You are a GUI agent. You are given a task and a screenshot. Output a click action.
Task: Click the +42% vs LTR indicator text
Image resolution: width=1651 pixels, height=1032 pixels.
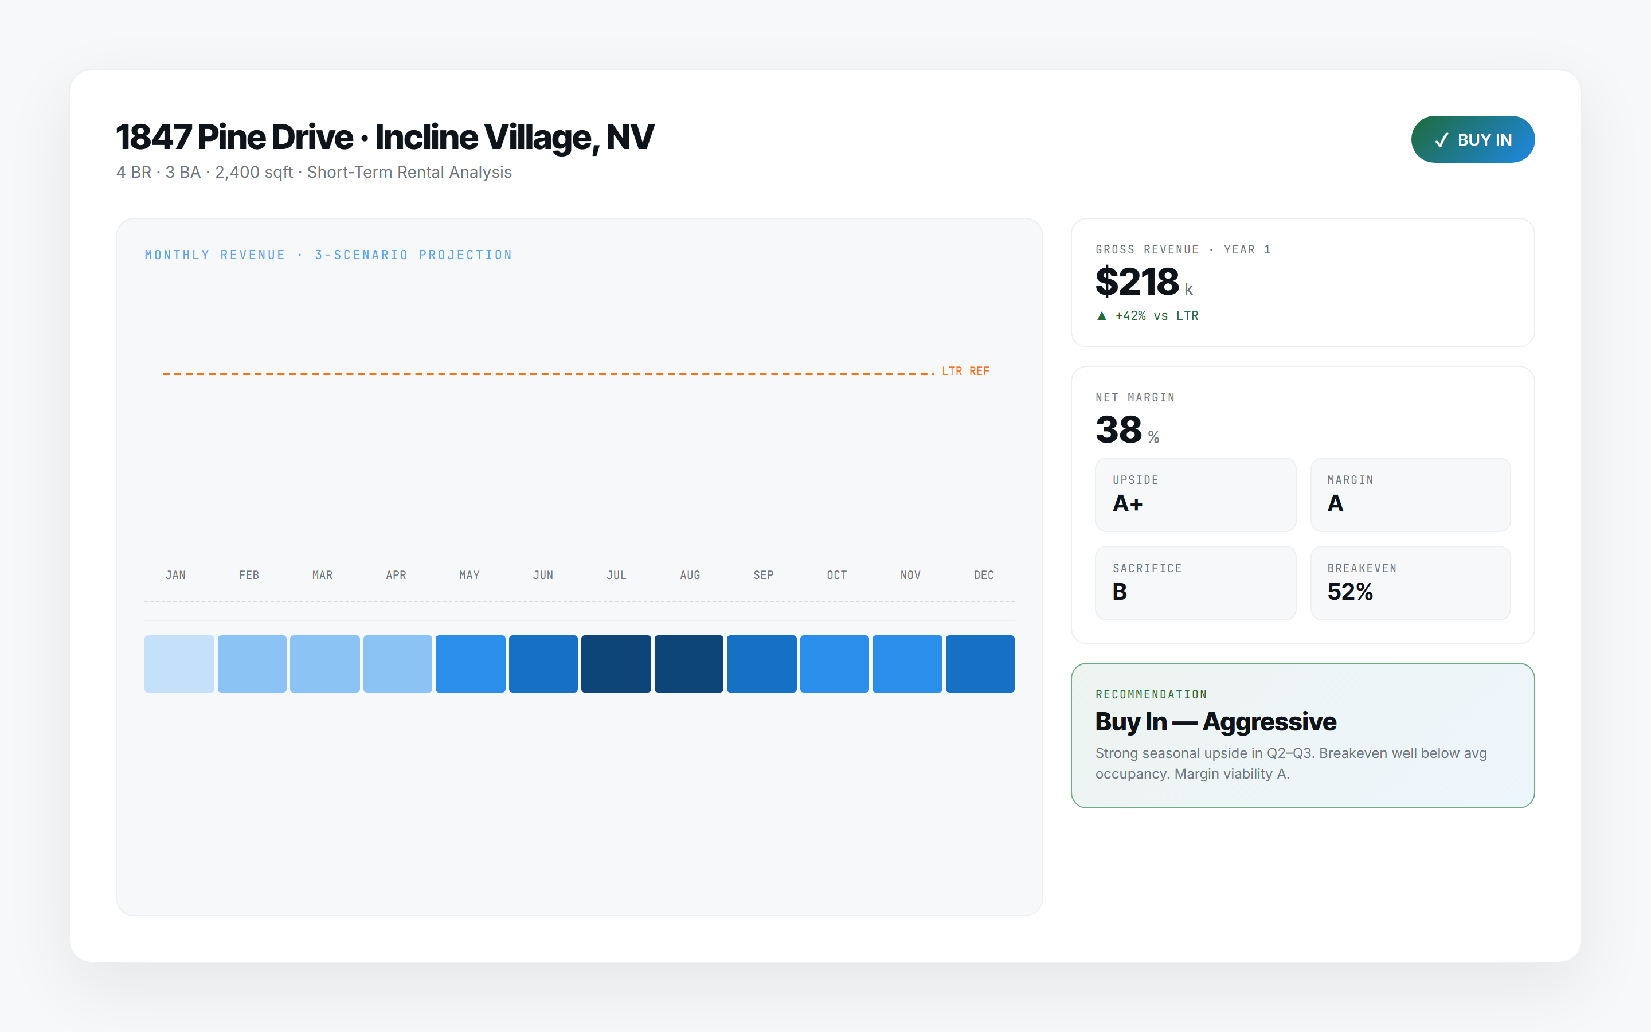(1156, 315)
